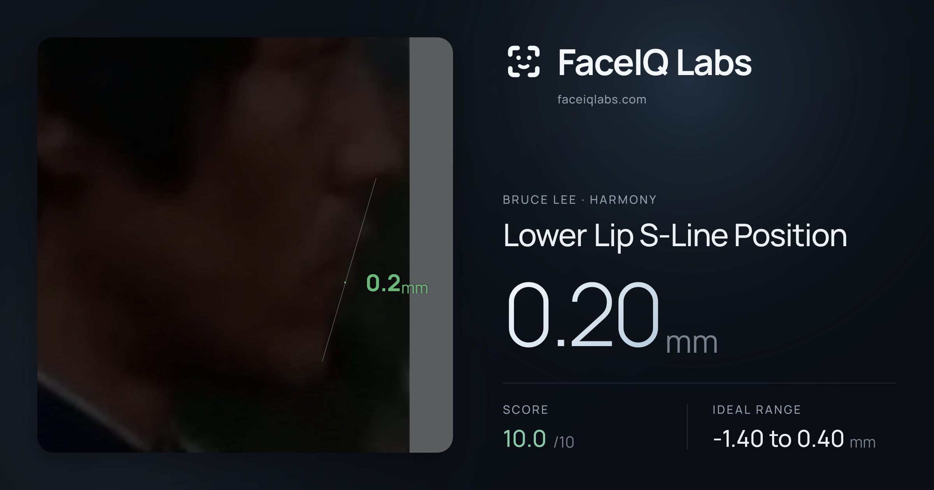This screenshot has height=490, width=934.
Task: Click the dark profile face photo
Action: click(x=223, y=245)
